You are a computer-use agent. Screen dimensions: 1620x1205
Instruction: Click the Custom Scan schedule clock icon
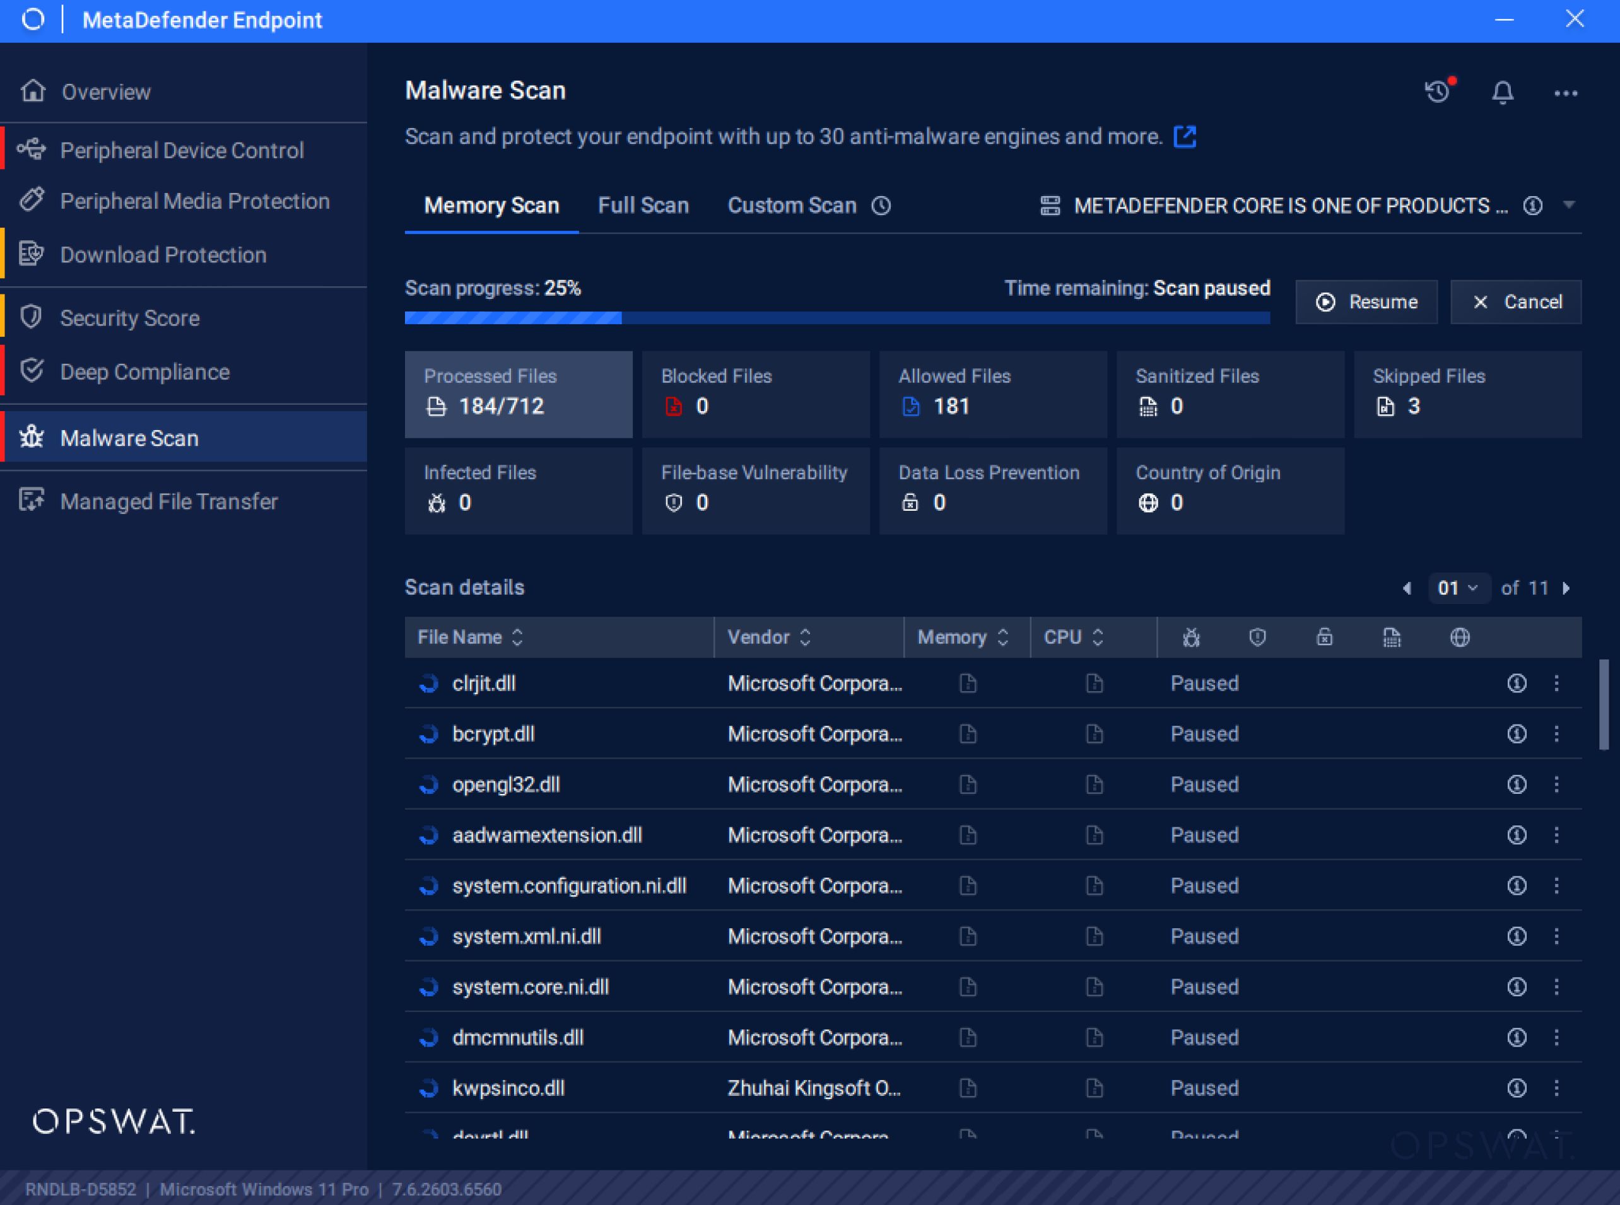tap(881, 206)
